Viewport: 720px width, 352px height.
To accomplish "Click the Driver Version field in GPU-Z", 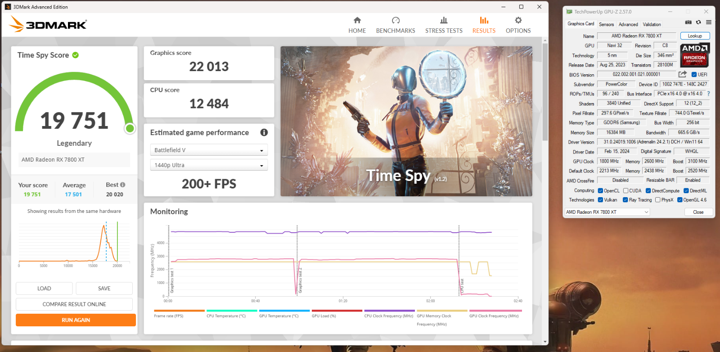I will click(653, 142).
